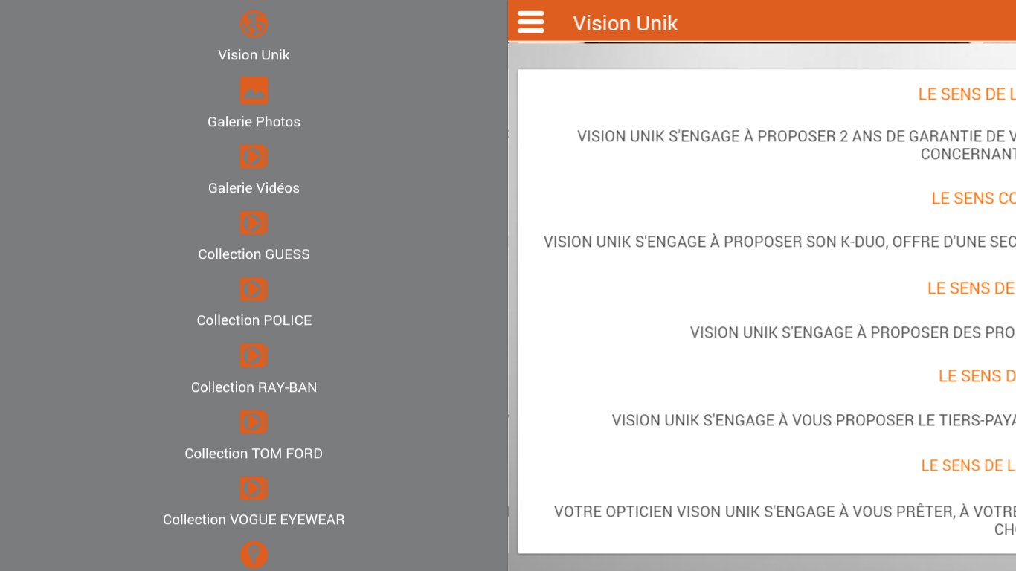Image resolution: width=1016 pixels, height=571 pixels.
Task: Open the Galerie Vidéos menu entry
Action: tap(254, 187)
